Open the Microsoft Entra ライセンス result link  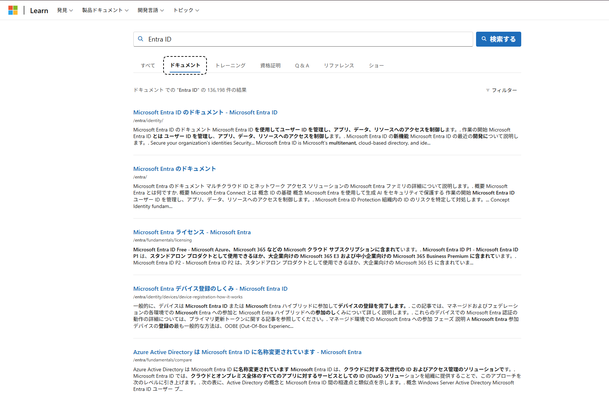coord(192,232)
